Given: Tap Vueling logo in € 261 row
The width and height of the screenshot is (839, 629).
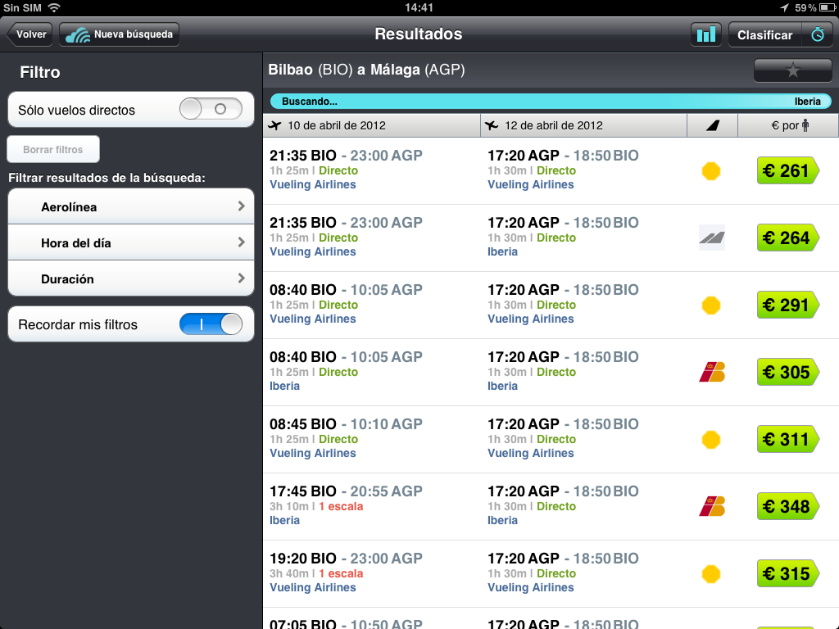Looking at the screenshot, I should (711, 171).
